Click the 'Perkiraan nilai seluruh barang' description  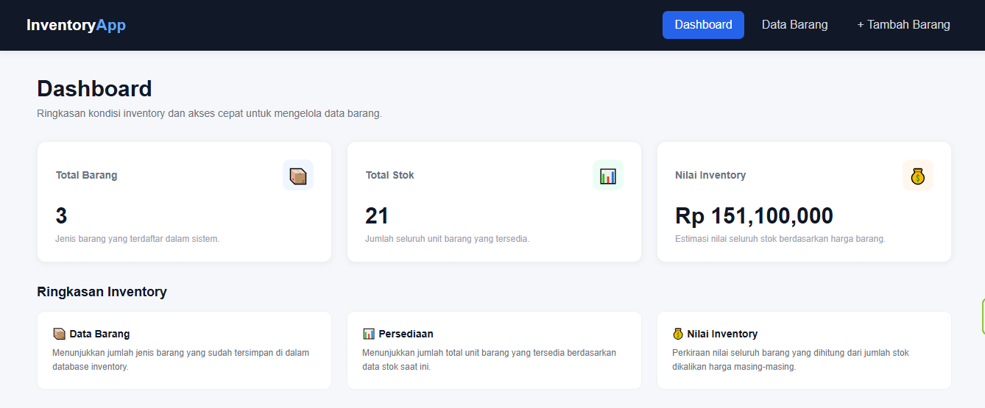pos(790,359)
